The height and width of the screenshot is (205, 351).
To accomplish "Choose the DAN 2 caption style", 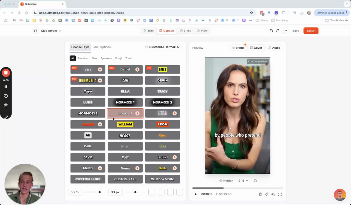I will (162, 69).
